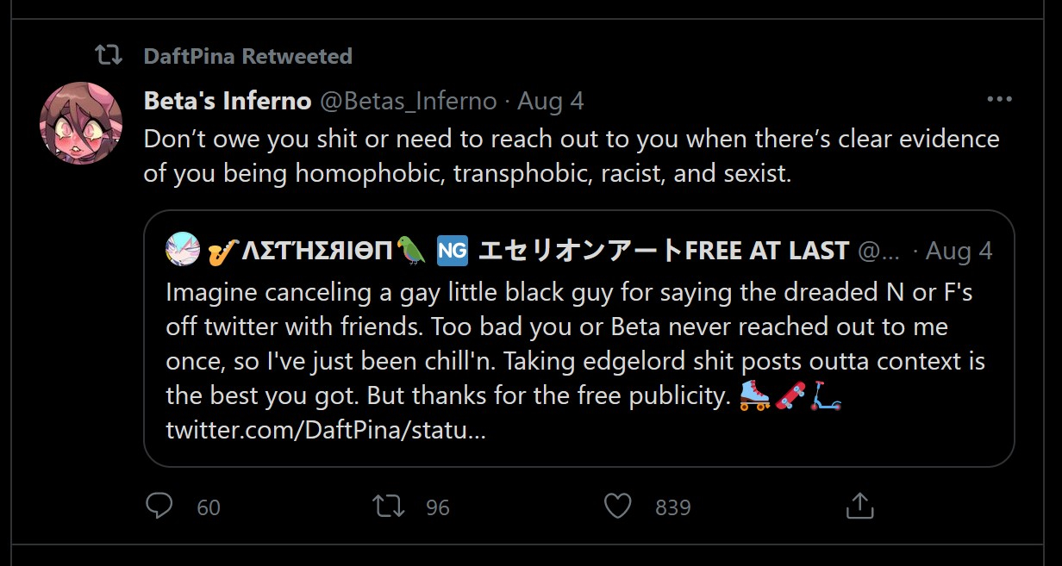Screen dimensions: 1062x566
Task: Open Beta's Inferno profile avatar
Action: (81, 123)
